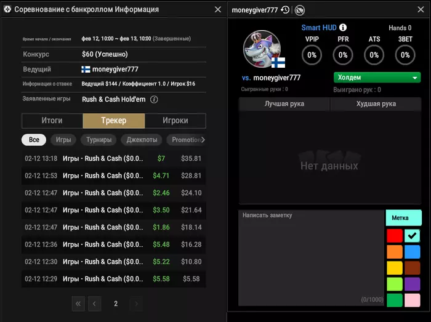The height and width of the screenshot is (322, 431).
Task: Click host name moneygiver777 in Ведущий row
Action: point(115,69)
